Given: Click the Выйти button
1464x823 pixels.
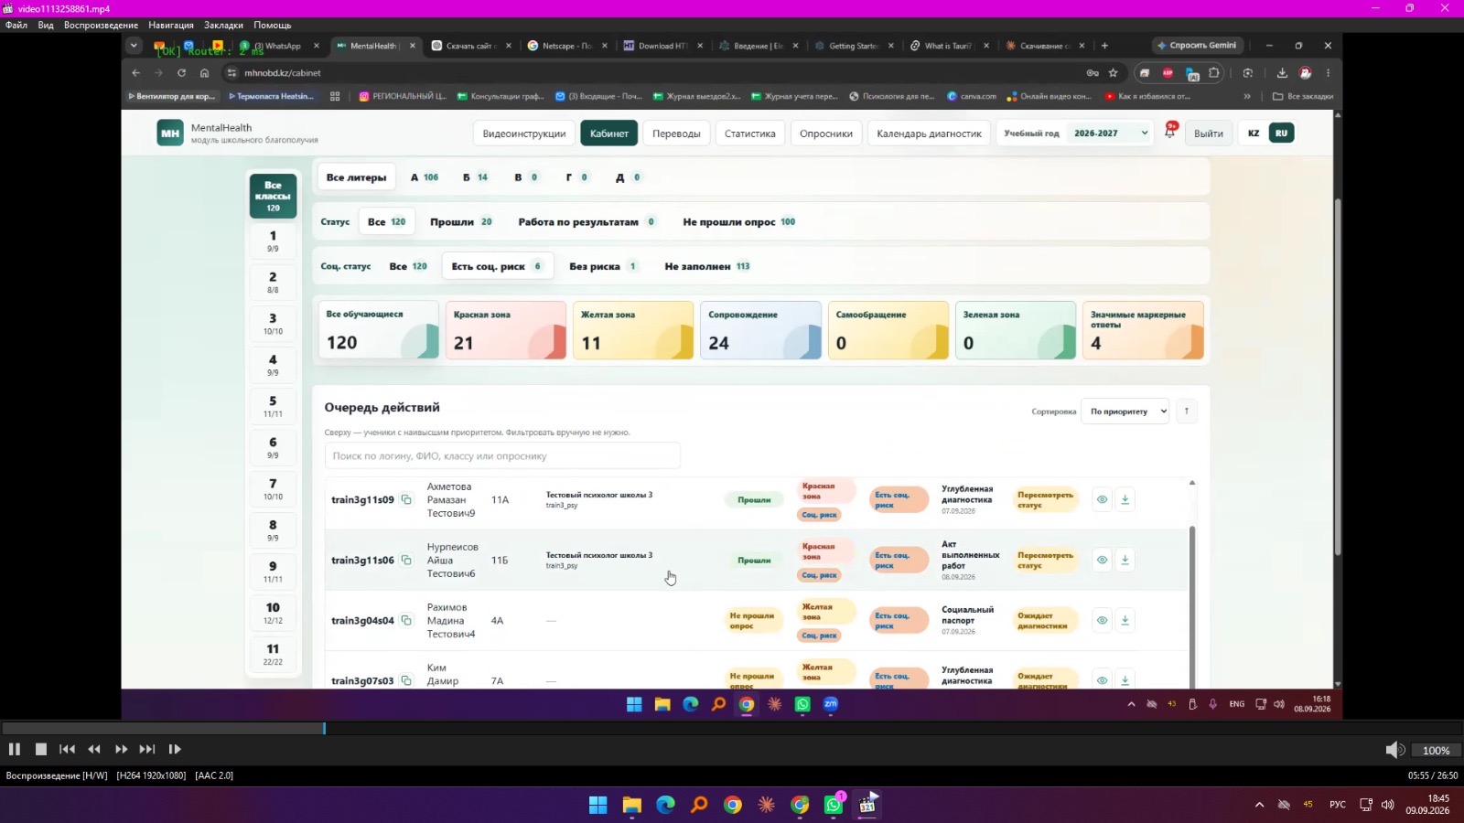Looking at the screenshot, I should [1208, 134].
